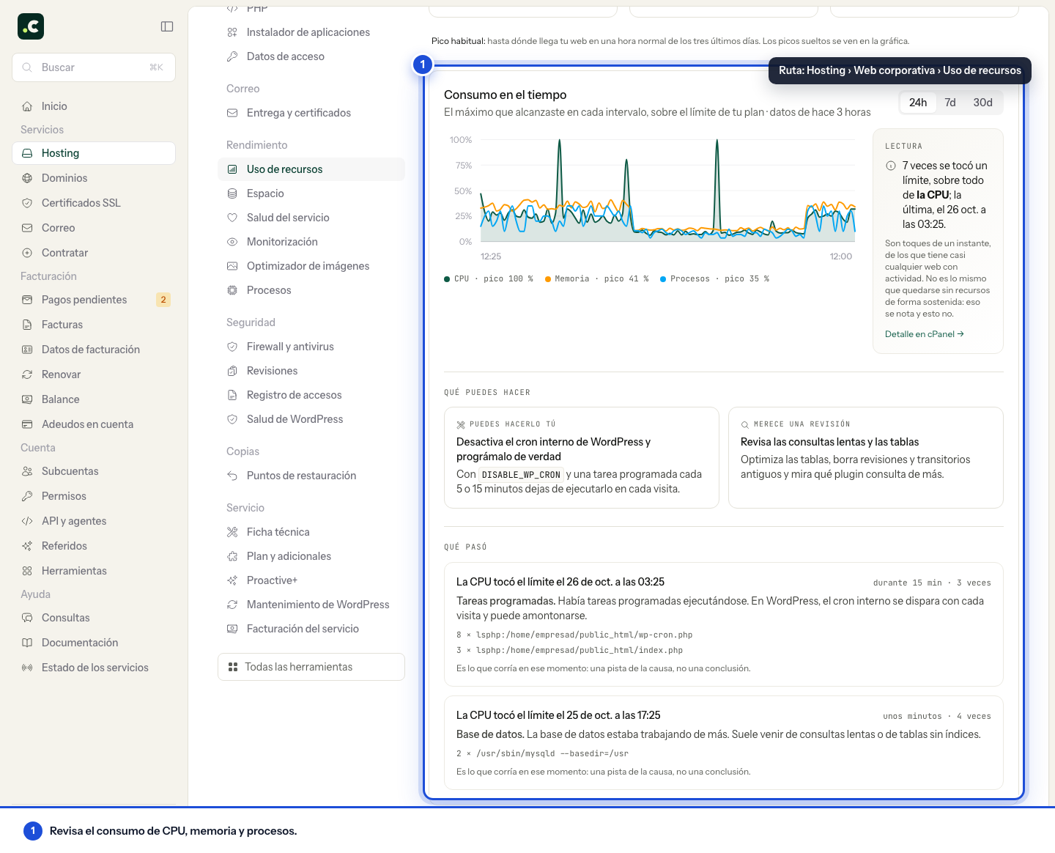Click the green app logo icon
Screen dimensions: 1055x853
tap(31, 26)
